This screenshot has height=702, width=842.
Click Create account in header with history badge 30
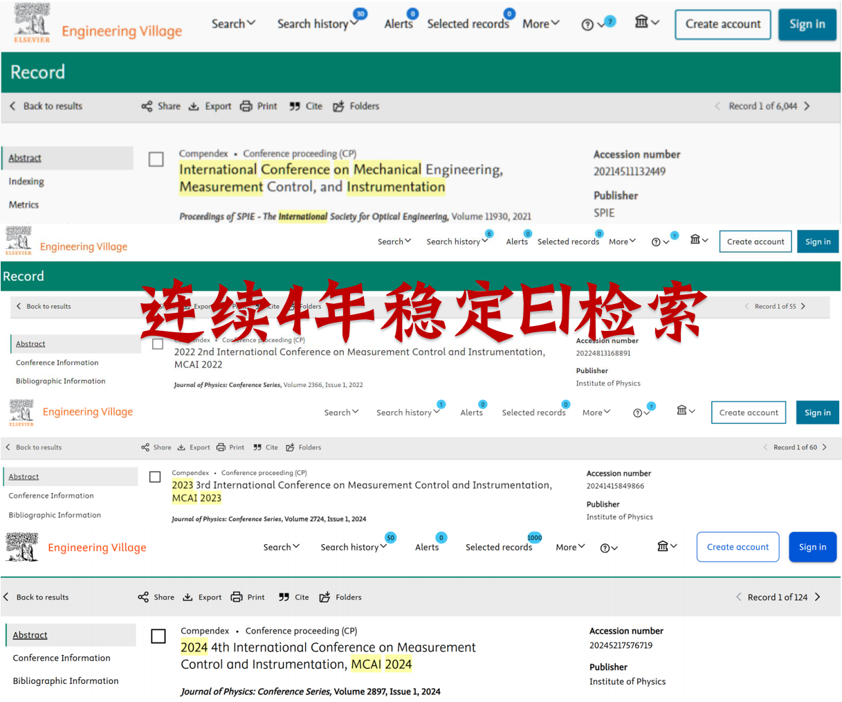pos(723,24)
